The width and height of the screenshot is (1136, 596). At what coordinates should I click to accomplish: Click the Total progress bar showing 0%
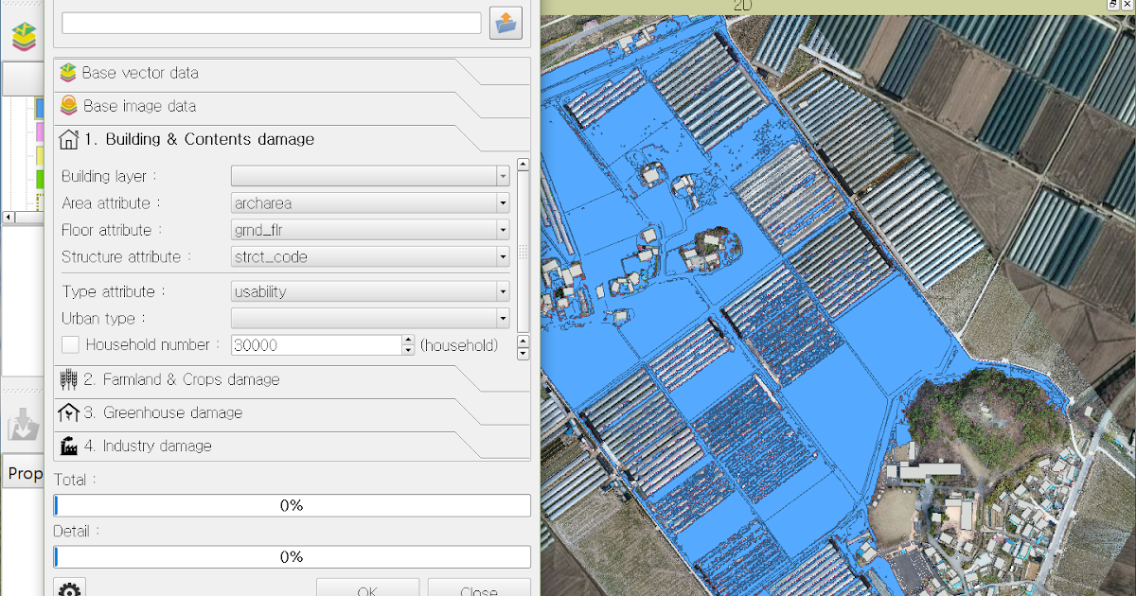[x=292, y=505]
